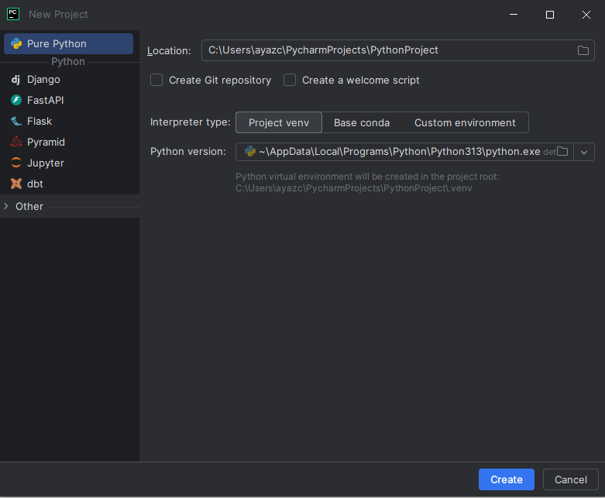Select the Pure Python project type

point(68,43)
